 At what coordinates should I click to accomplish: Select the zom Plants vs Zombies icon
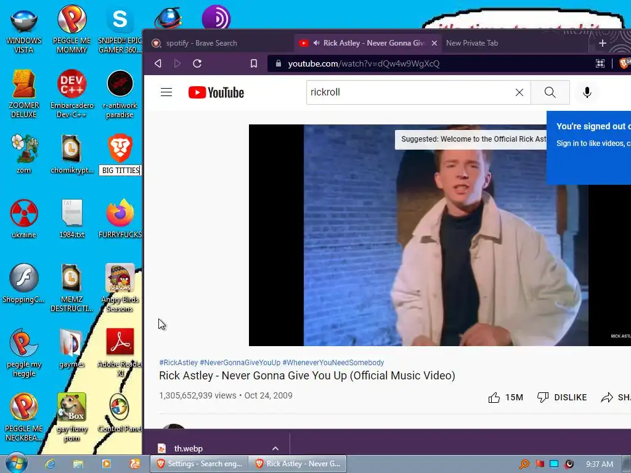(x=24, y=155)
